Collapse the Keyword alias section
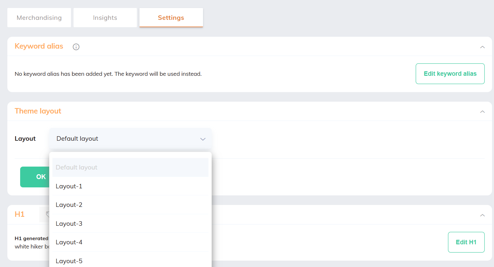The width and height of the screenshot is (494, 267). point(482,47)
